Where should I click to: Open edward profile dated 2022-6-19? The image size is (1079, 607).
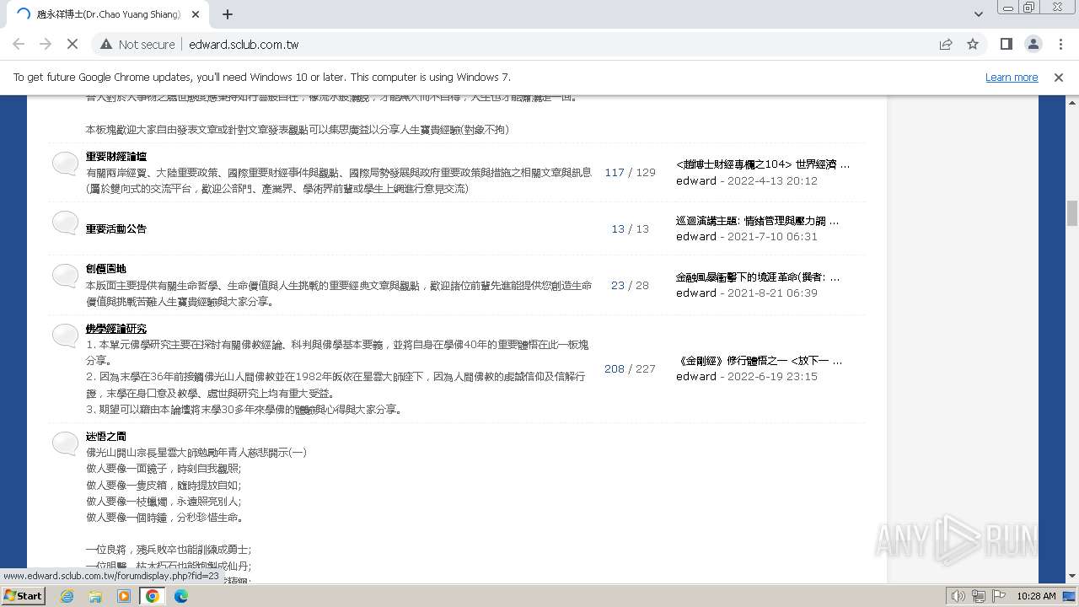pyautogui.click(x=696, y=377)
